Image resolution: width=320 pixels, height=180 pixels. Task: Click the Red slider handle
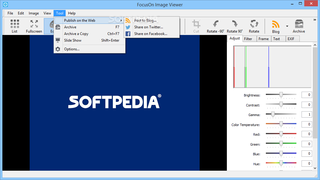coord(281,134)
